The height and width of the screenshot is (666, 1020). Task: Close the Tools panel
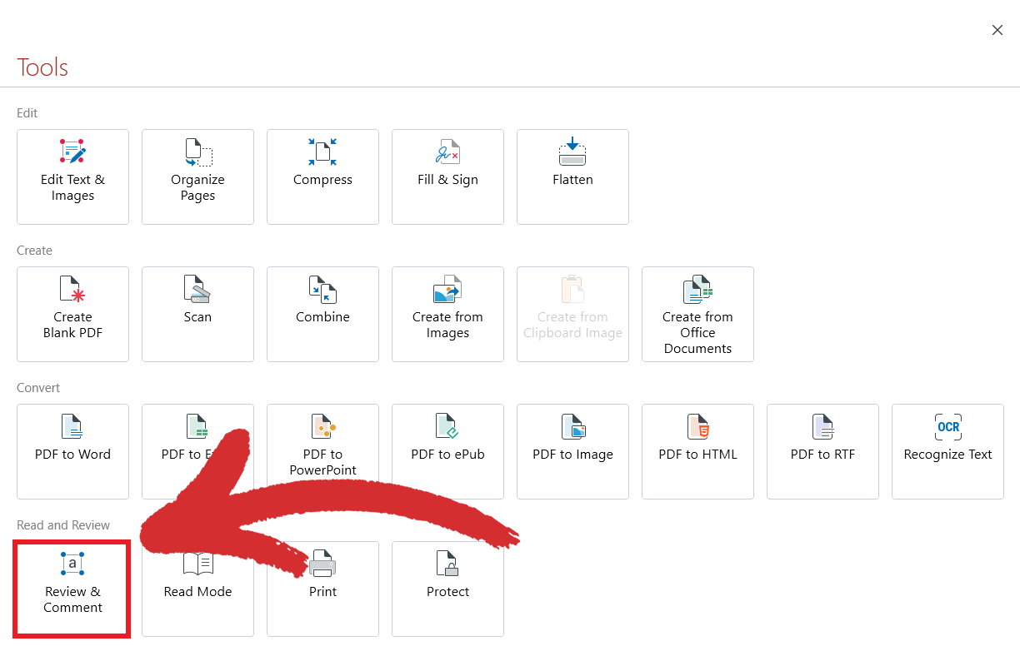(x=997, y=30)
